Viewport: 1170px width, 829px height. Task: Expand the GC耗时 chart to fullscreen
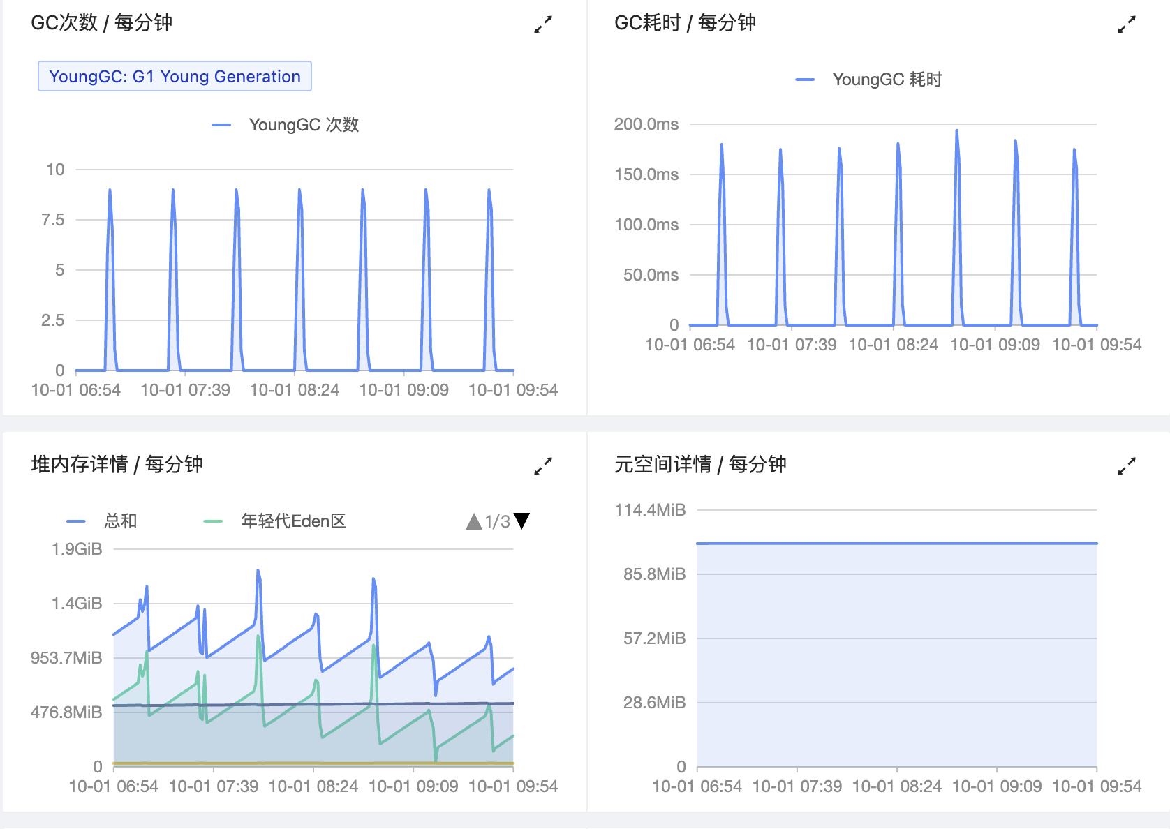1126,24
